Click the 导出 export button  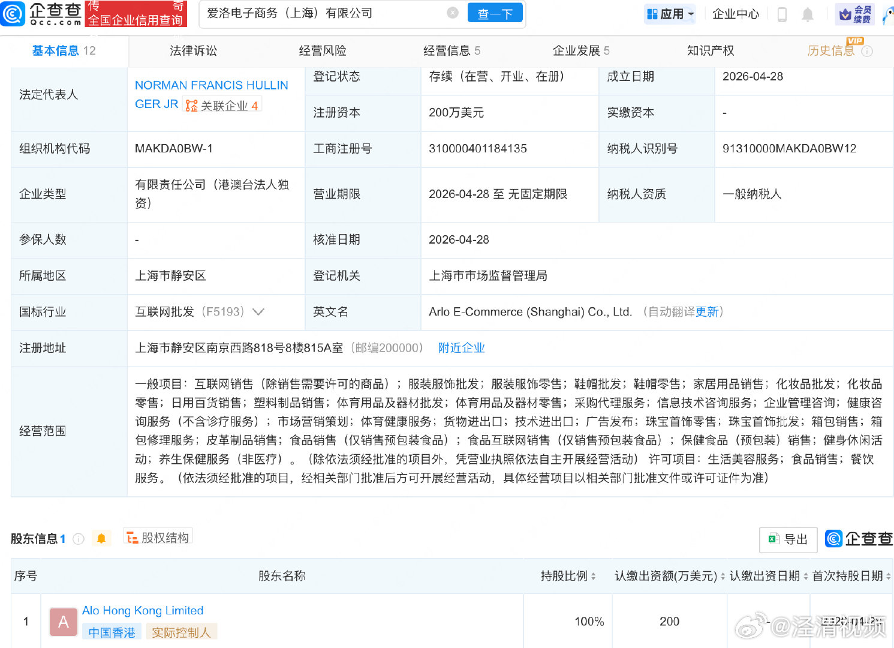[x=788, y=539]
